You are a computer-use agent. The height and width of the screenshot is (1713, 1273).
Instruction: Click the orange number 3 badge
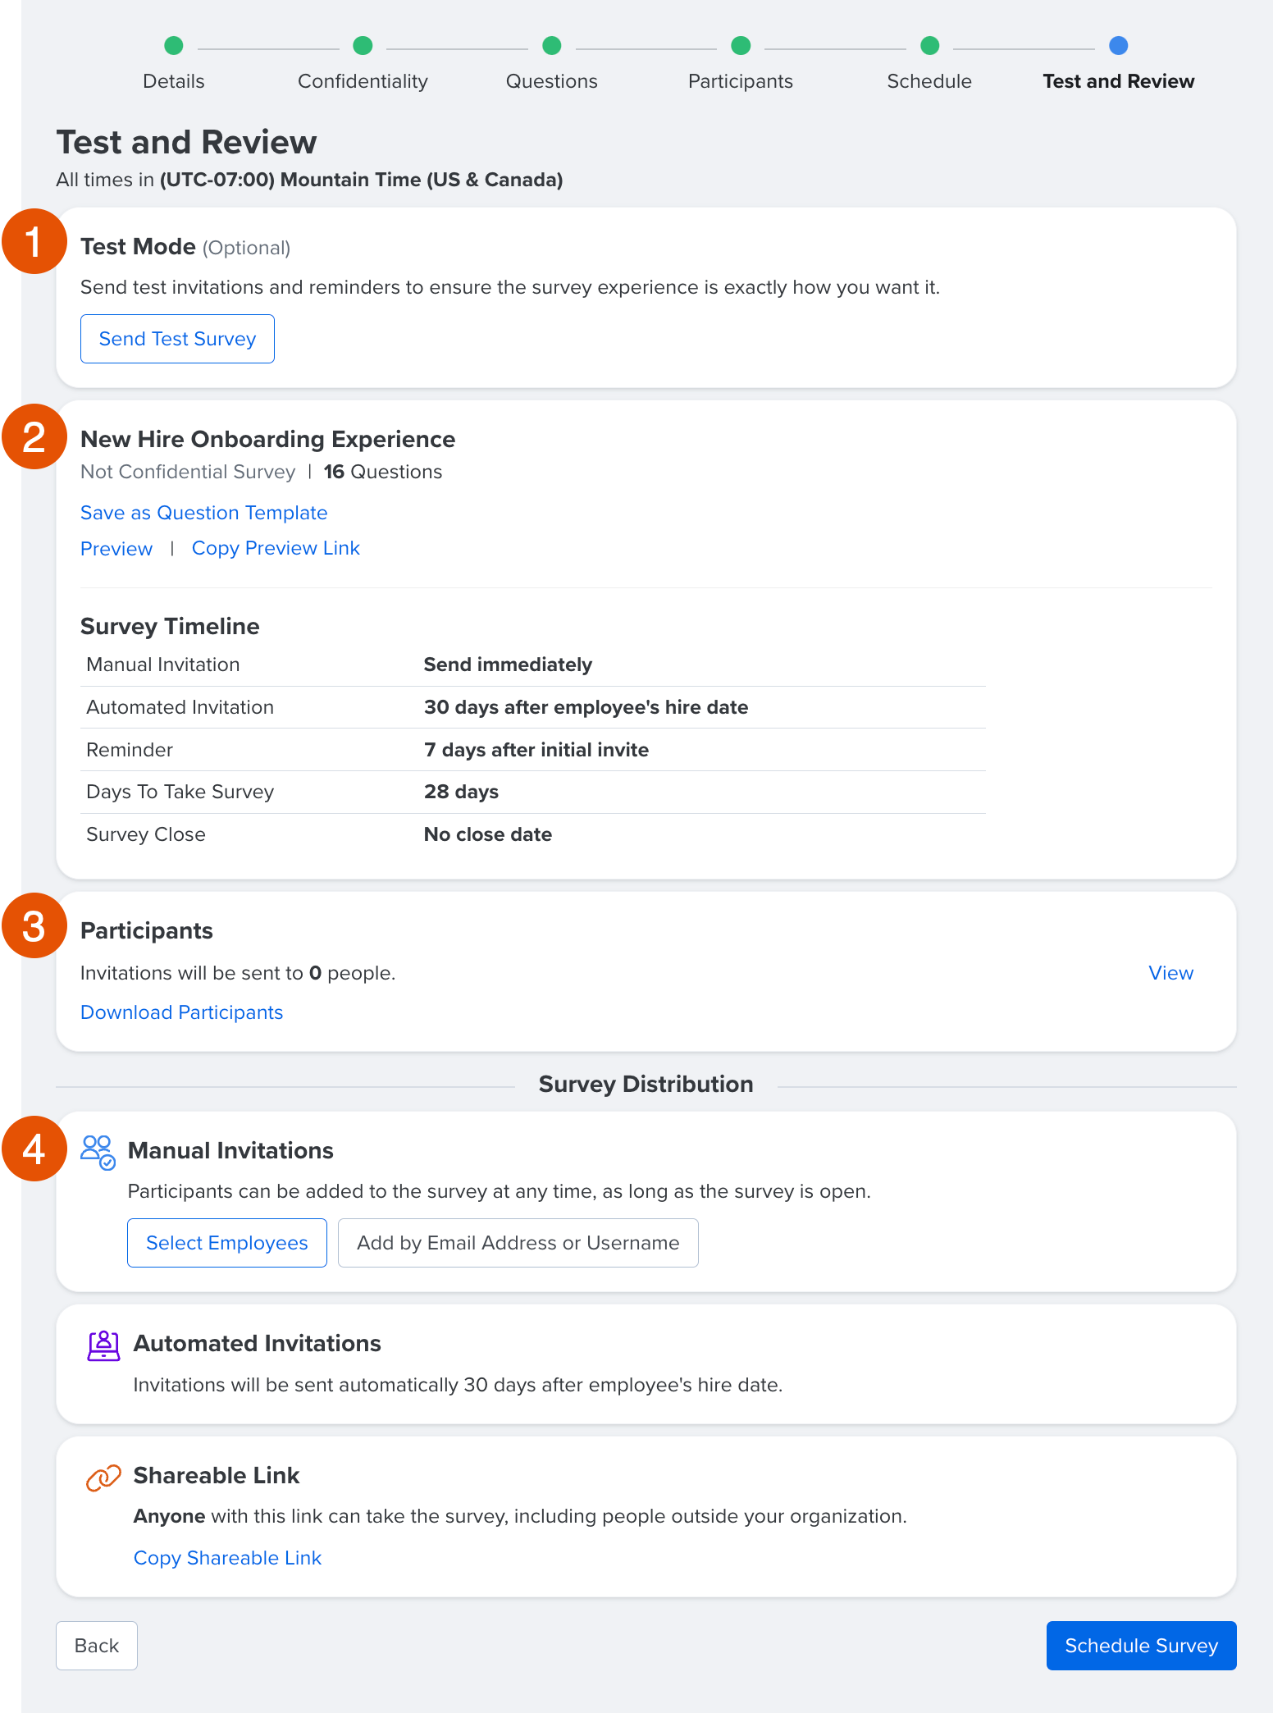point(34,925)
